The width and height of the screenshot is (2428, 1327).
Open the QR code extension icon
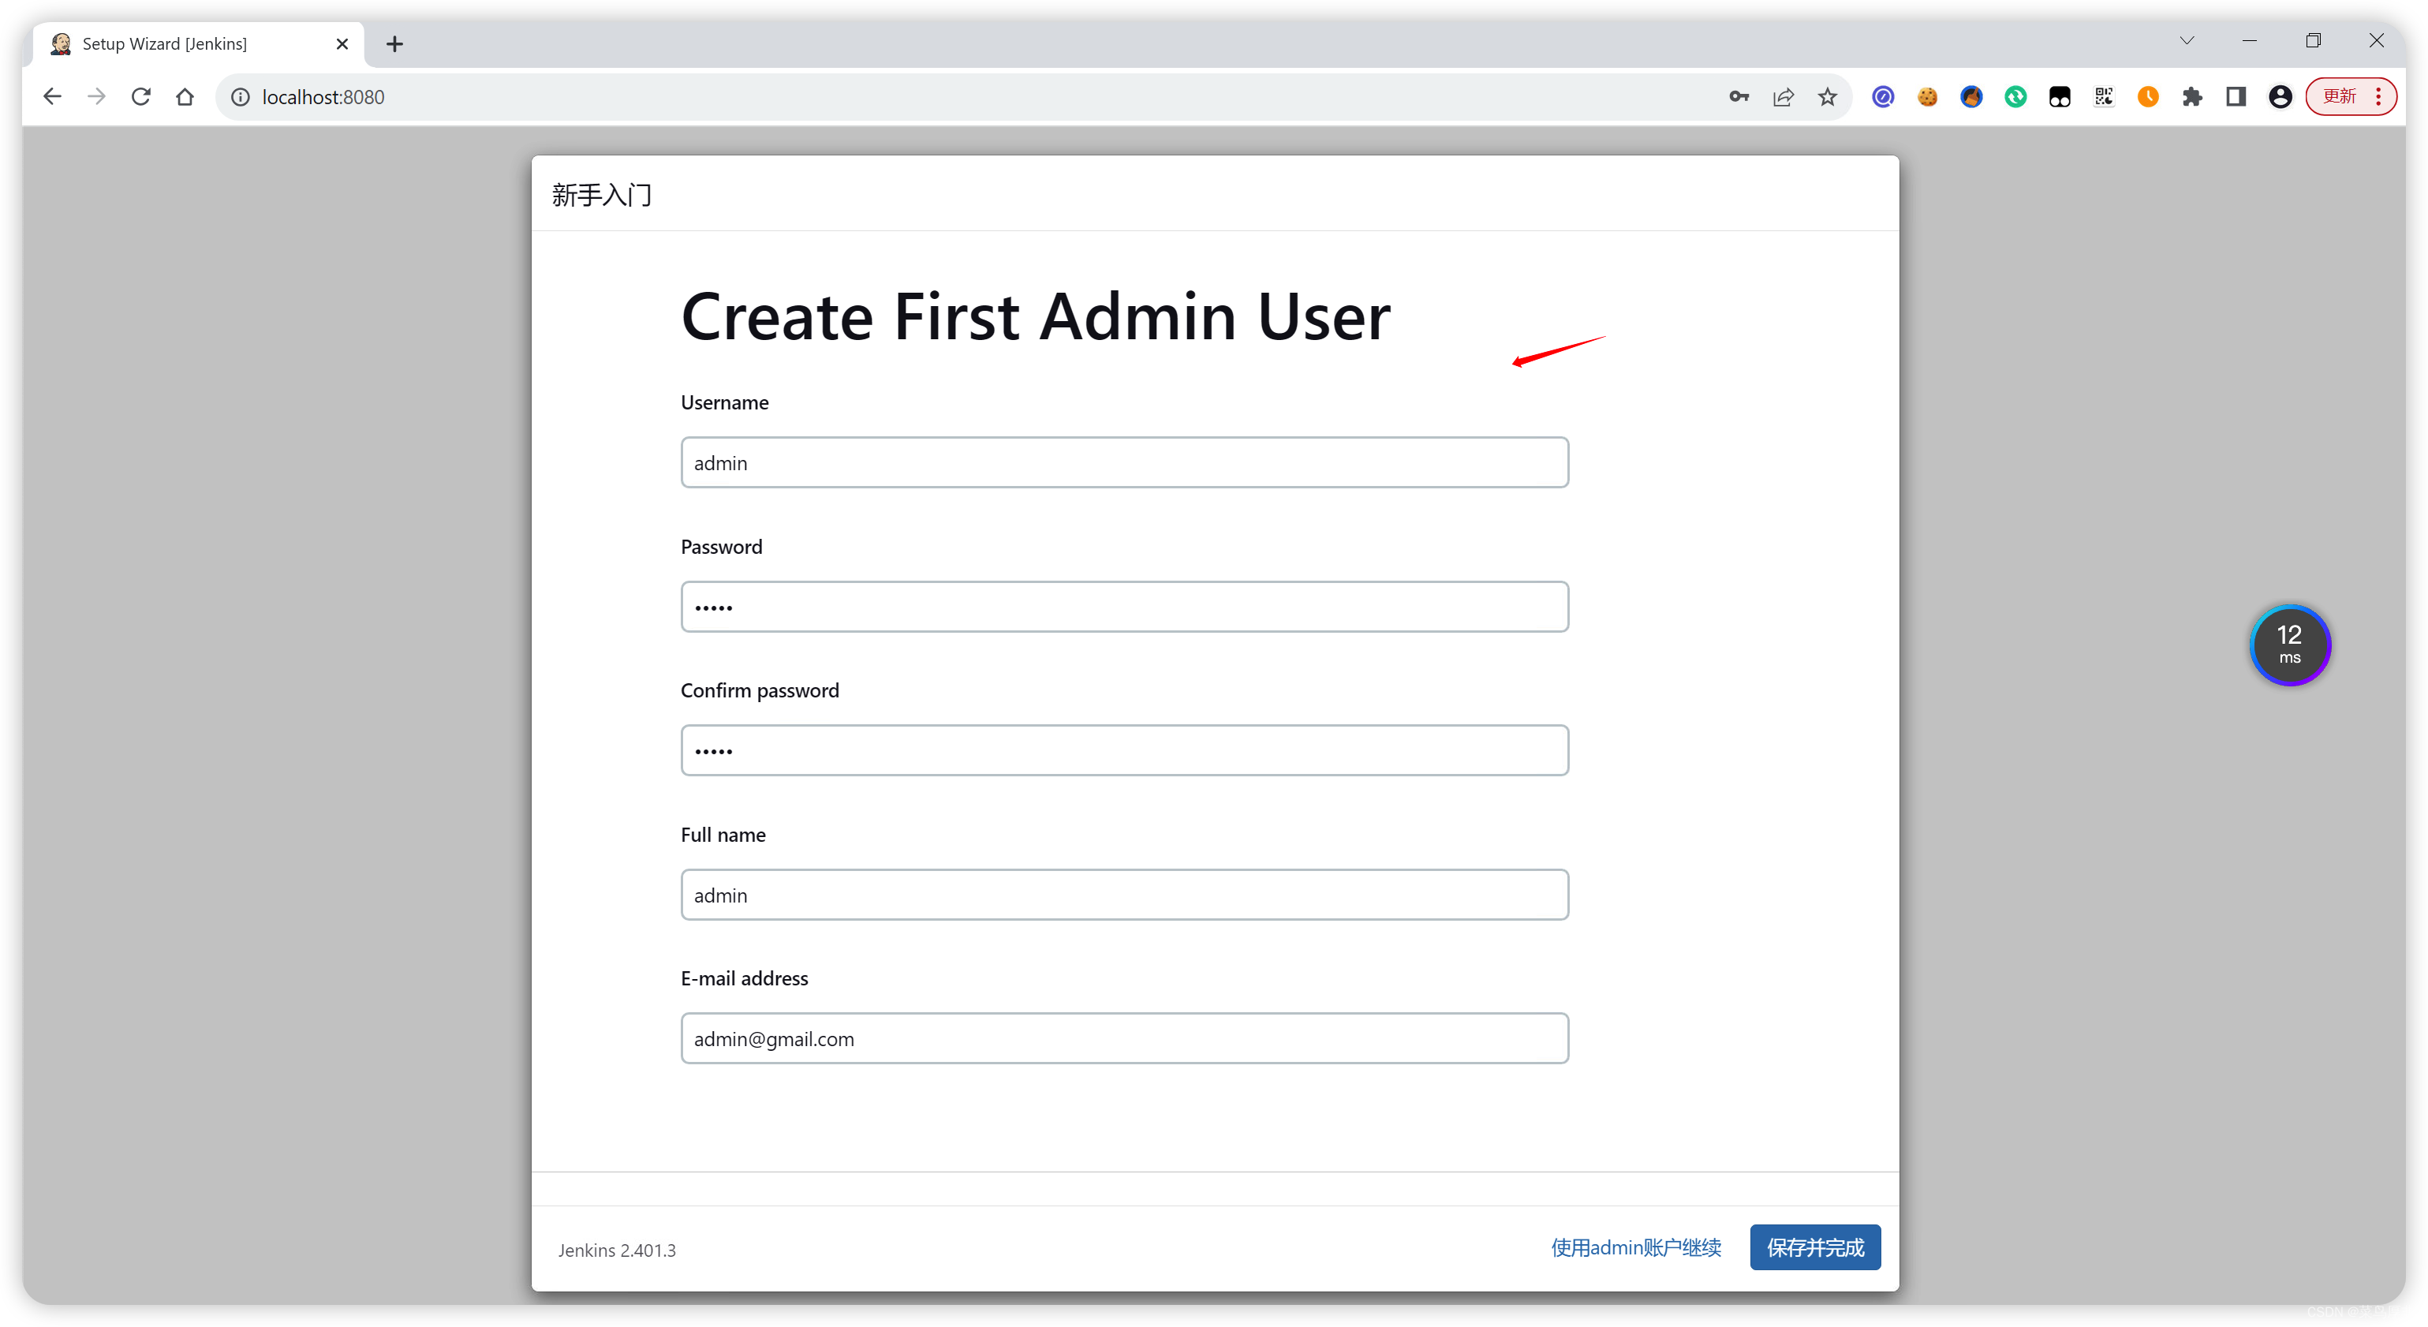[x=2105, y=96]
